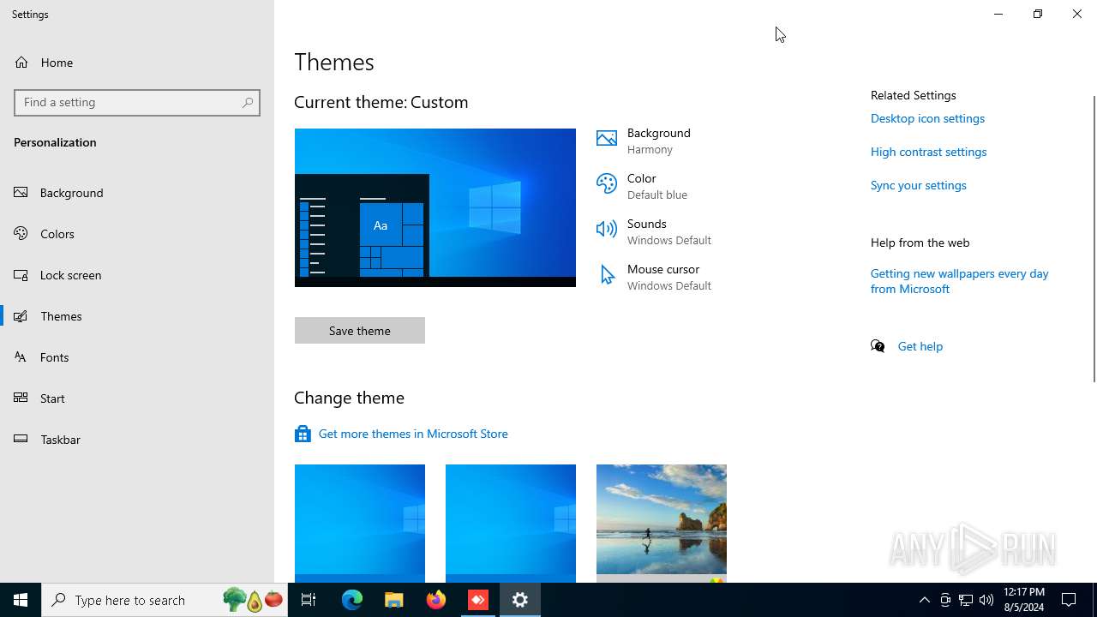Click the Show desktop sliver

(x=1094, y=600)
